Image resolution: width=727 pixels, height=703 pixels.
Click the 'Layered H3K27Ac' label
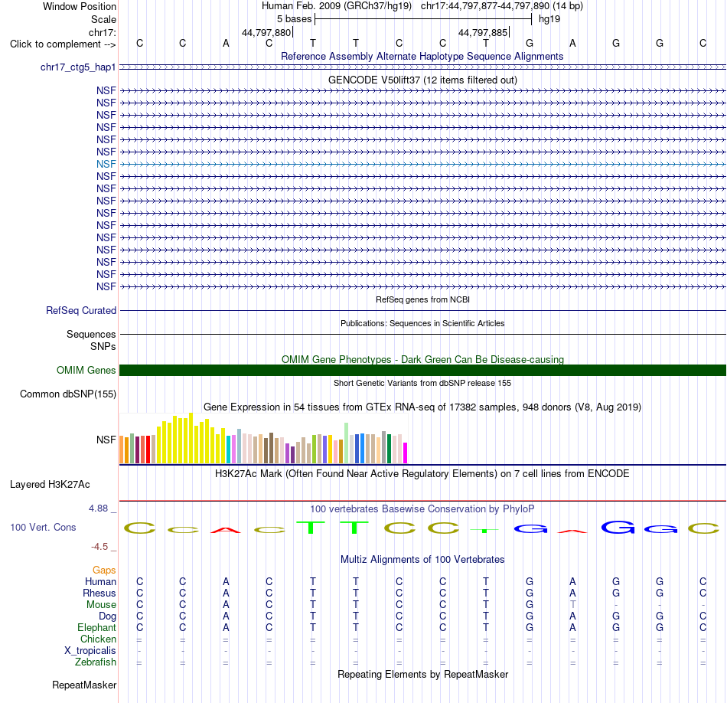(x=50, y=485)
